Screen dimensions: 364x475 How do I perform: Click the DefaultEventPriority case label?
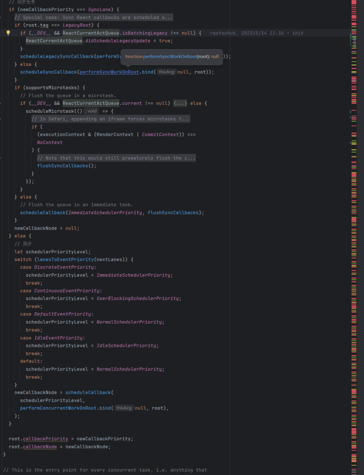[x=63, y=314]
